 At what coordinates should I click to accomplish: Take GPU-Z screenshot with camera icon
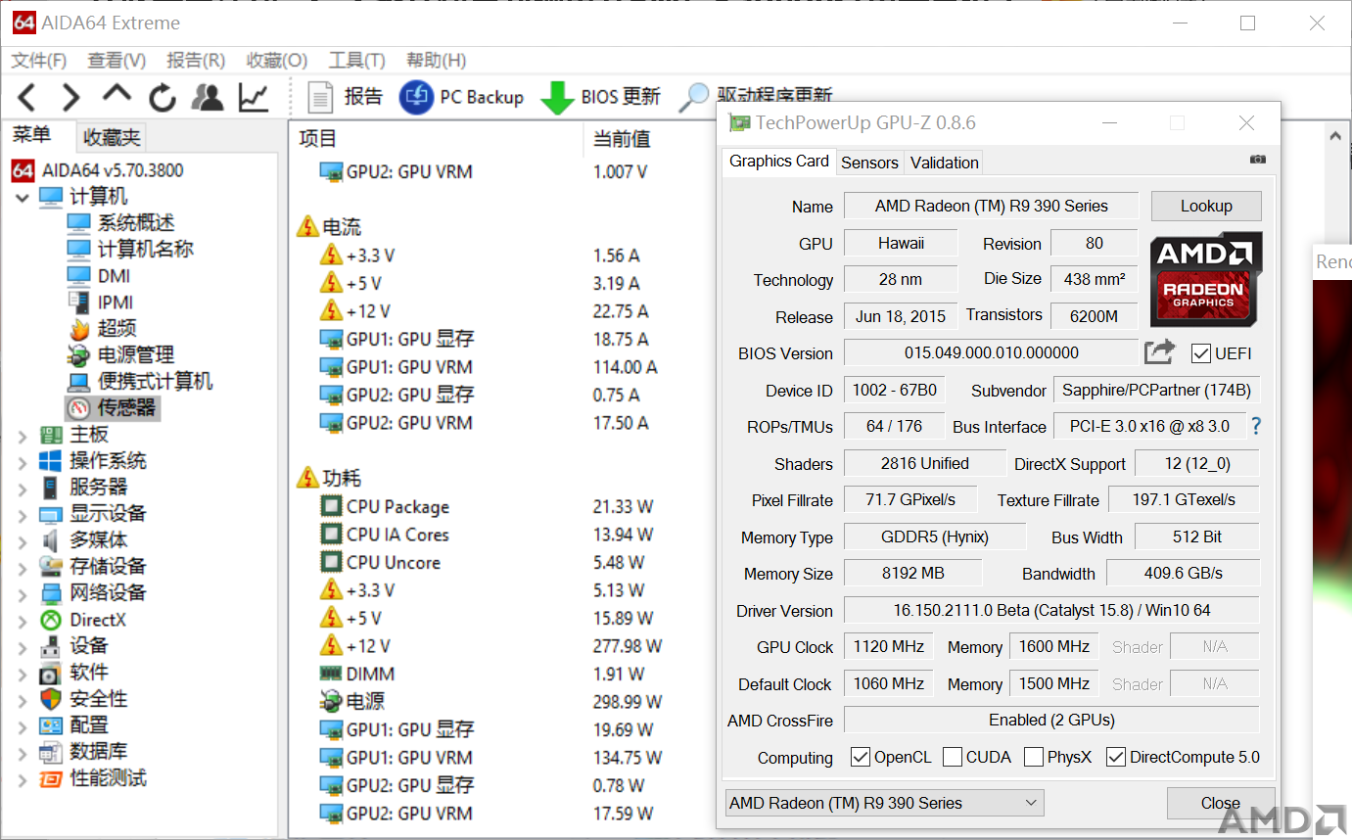[1258, 160]
